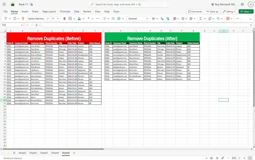Toggle Bold formatting
This screenshot has width=255, height=160.
[64, 19]
